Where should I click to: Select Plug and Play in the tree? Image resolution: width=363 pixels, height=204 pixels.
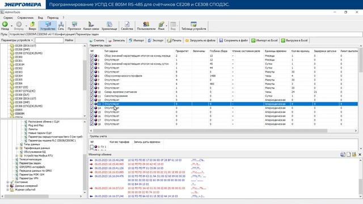click(x=36, y=125)
